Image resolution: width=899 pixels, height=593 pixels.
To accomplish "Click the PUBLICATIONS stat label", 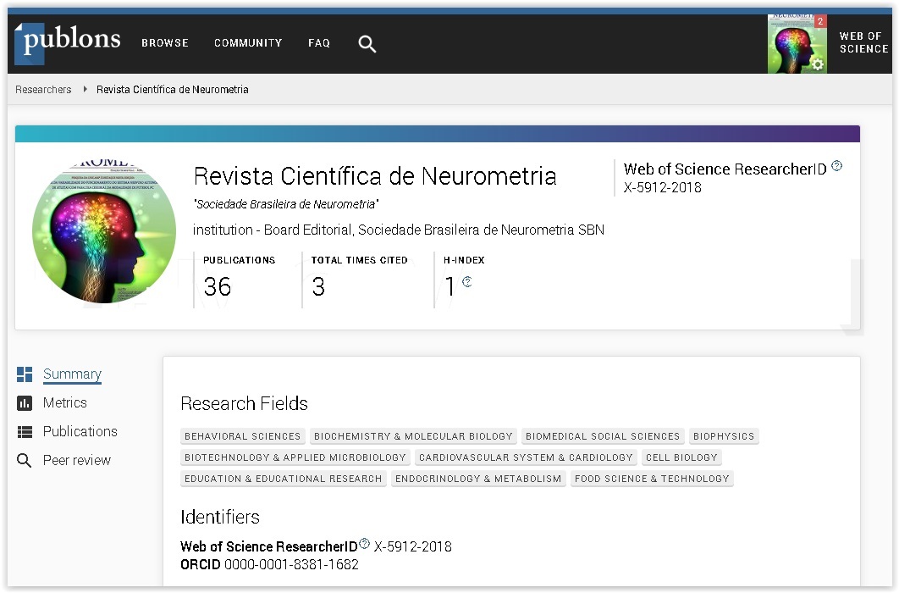I will click(x=239, y=260).
